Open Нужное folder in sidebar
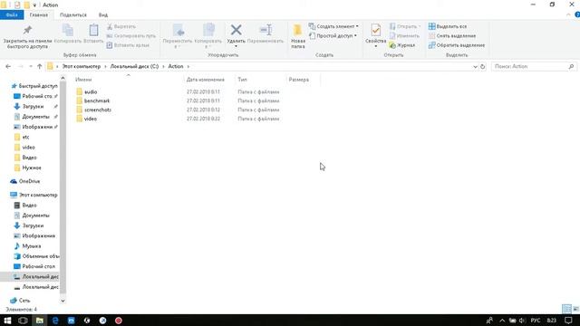The image size is (580, 326). coord(32,168)
